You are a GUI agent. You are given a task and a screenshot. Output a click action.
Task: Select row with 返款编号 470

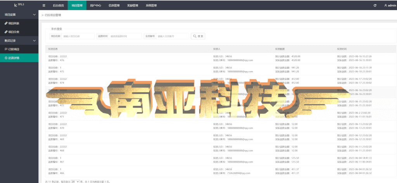(221, 126)
